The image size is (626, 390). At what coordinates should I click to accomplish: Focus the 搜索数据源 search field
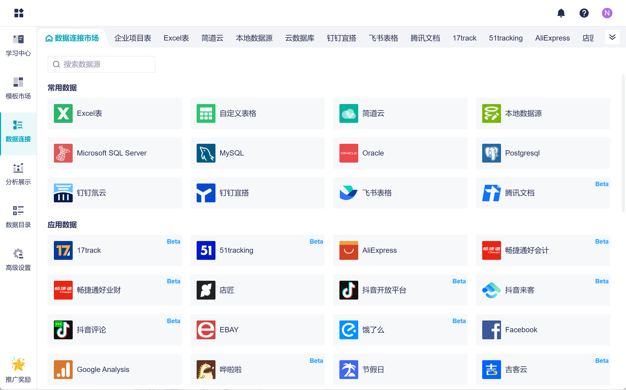pos(101,64)
